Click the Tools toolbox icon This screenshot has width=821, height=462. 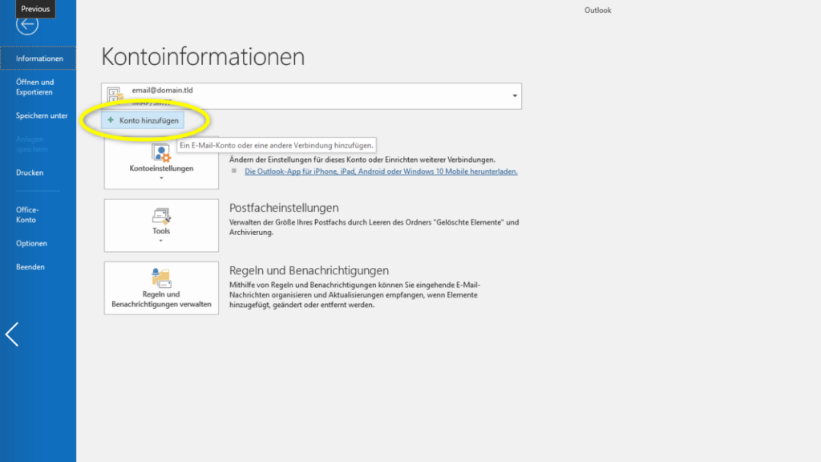point(160,217)
